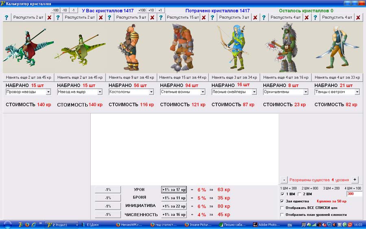Increase УРОН with +1% за 17 кр

click(x=174, y=190)
